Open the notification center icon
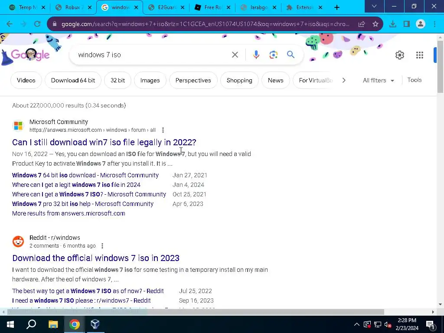 430,324
